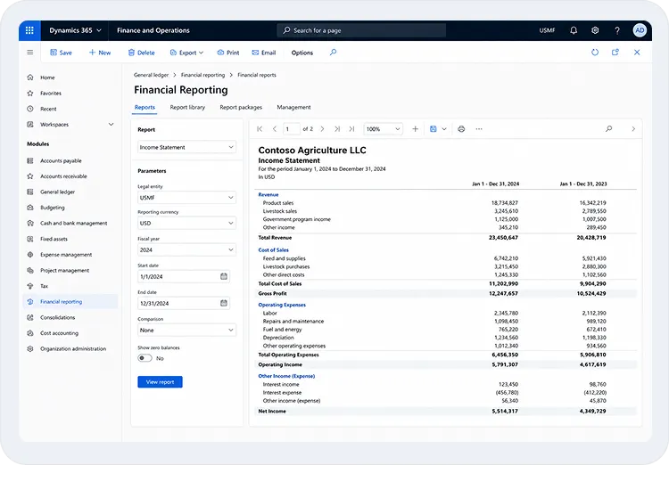
Task: Go to first report page icon
Action: [x=260, y=128]
